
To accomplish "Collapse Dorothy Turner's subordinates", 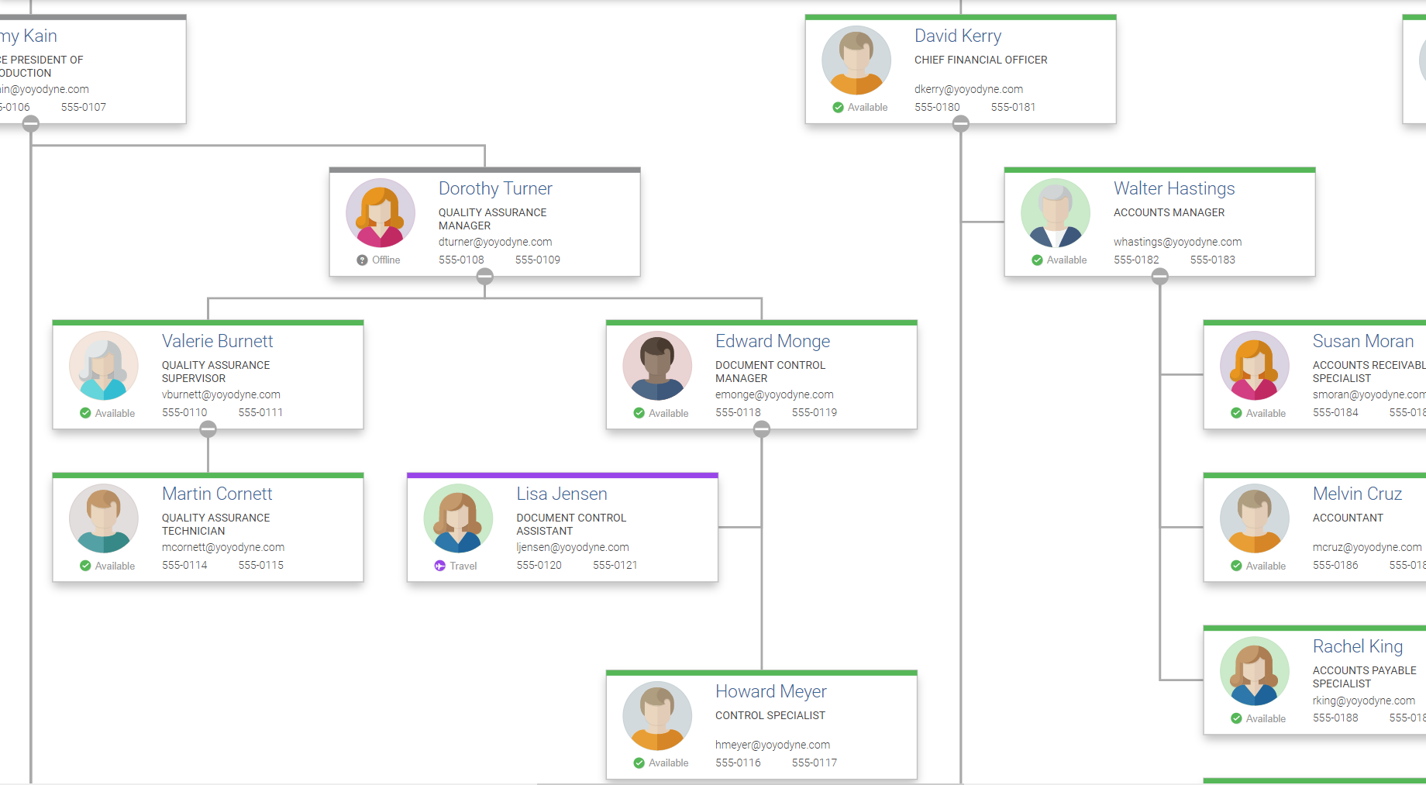I will pos(485,276).
